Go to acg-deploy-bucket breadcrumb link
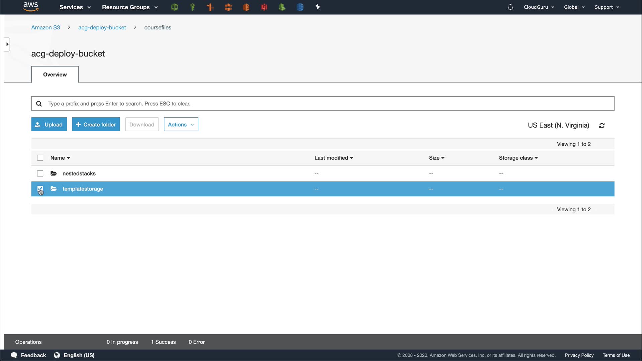The height and width of the screenshot is (361, 642). tap(102, 27)
